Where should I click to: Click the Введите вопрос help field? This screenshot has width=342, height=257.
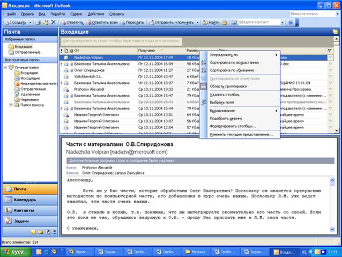(x=313, y=14)
